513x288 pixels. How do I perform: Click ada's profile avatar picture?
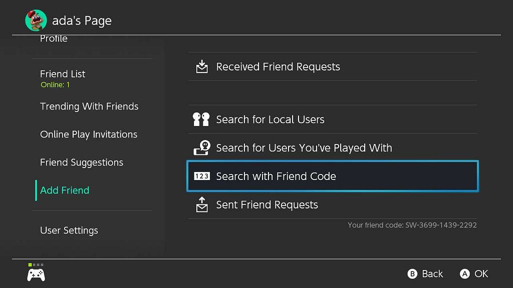36,20
